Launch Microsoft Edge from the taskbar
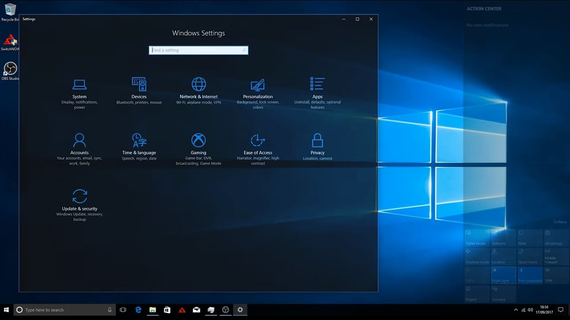Image resolution: width=570 pixels, height=320 pixels. pyautogui.click(x=138, y=310)
